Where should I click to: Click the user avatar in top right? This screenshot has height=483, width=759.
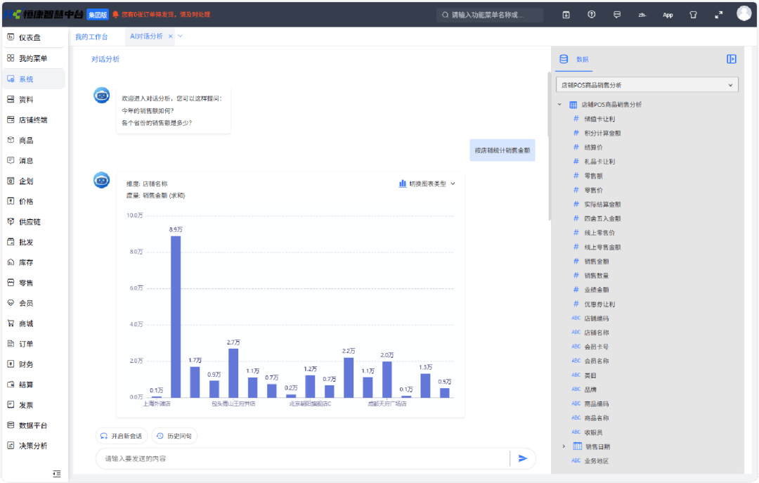click(x=744, y=13)
